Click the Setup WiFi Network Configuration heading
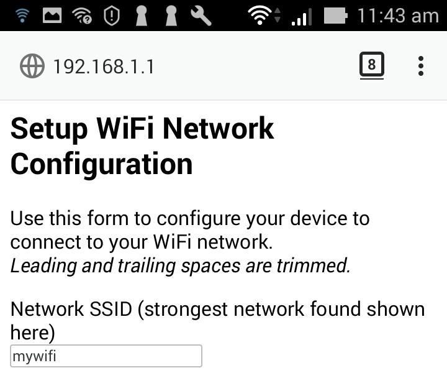Viewport: 447px width, 373px height. (142, 146)
